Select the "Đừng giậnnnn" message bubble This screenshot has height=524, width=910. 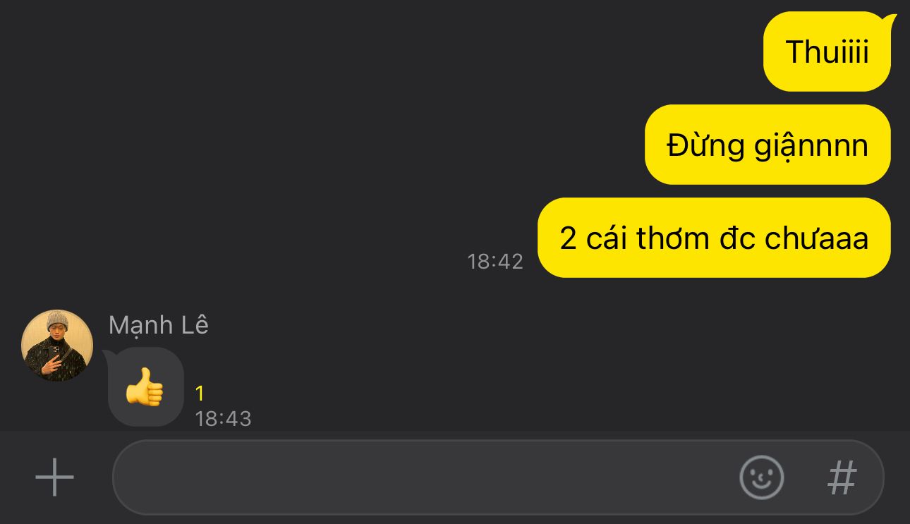(x=768, y=145)
